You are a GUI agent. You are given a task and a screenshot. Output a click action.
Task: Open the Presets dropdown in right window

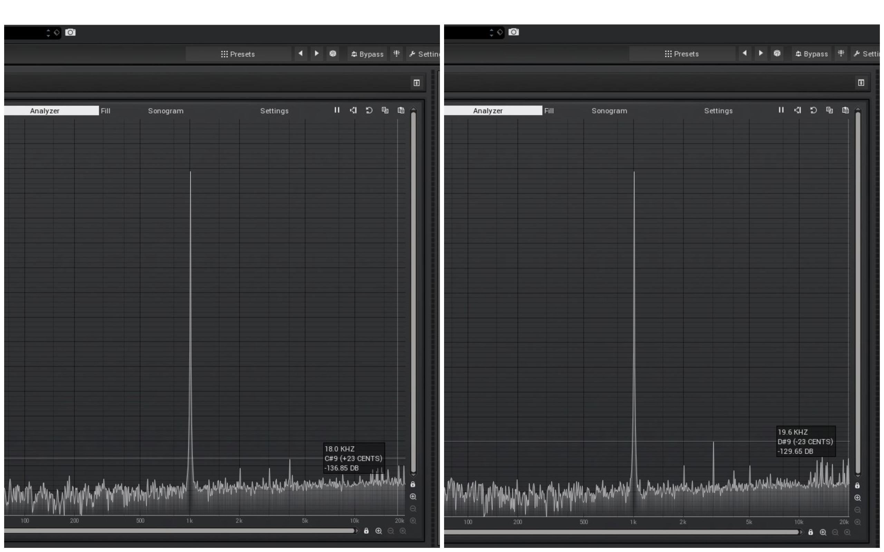[682, 54]
